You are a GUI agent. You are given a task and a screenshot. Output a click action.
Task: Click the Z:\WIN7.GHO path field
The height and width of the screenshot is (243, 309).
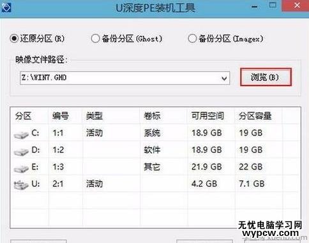coord(125,78)
